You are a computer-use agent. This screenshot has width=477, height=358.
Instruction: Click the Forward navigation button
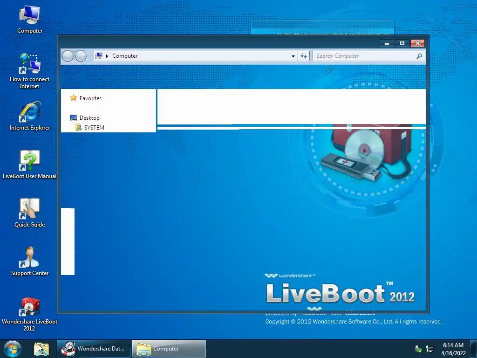pos(81,56)
